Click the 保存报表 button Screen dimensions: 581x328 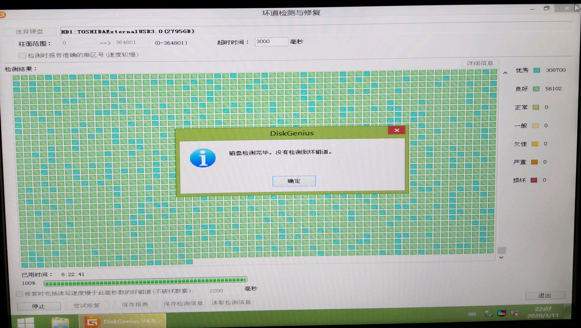click(x=135, y=305)
